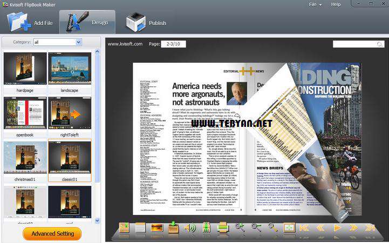Click the template list scroll-down arrow
This screenshot has width=389, height=243.
(x=97, y=220)
